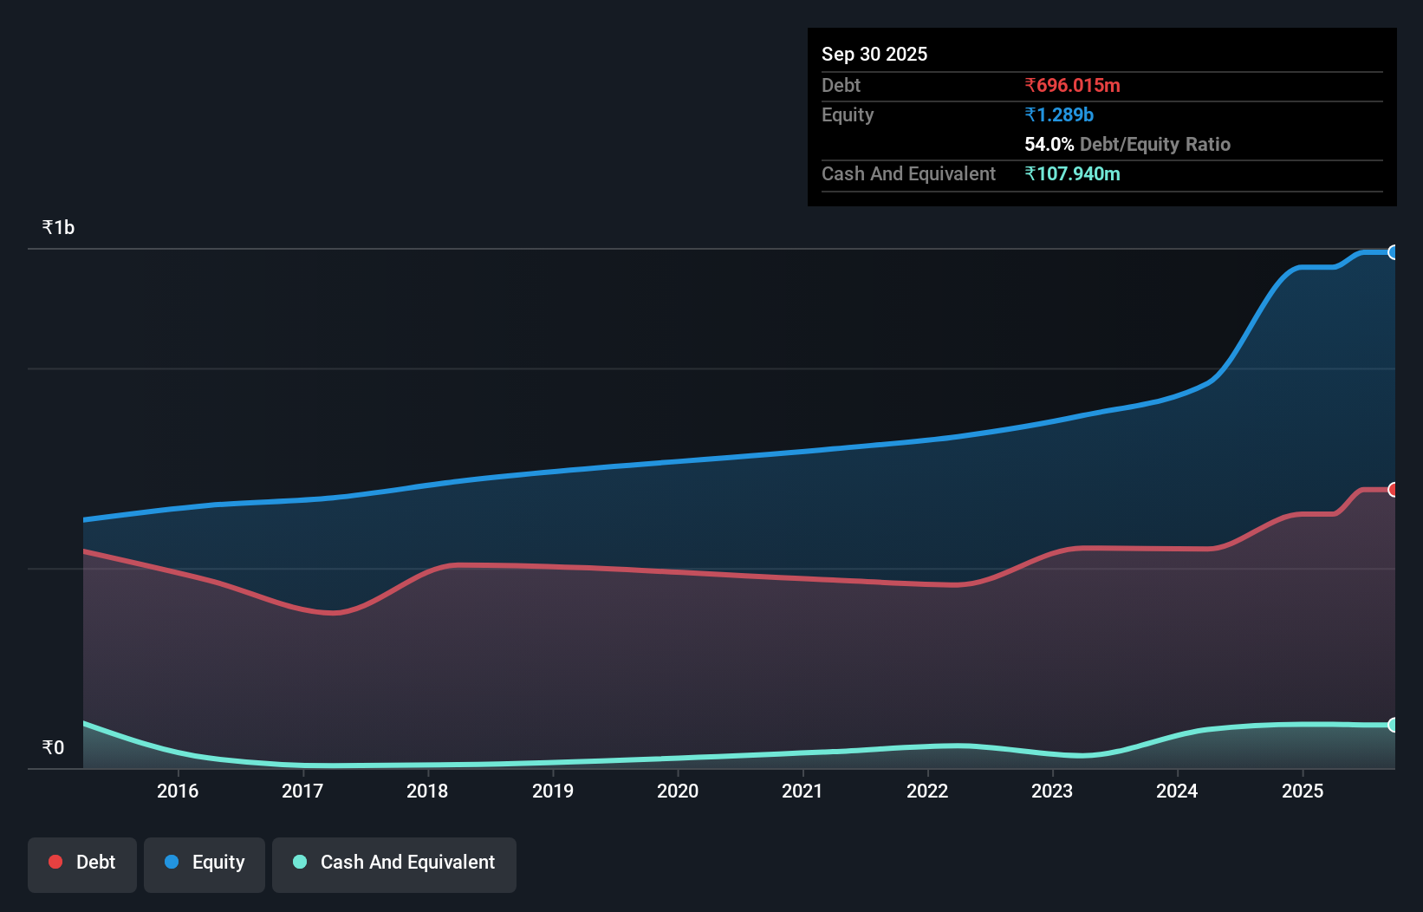1423x912 pixels.
Task: Select the white Equity endpoint marker on chart
Action: (1394, 252)
